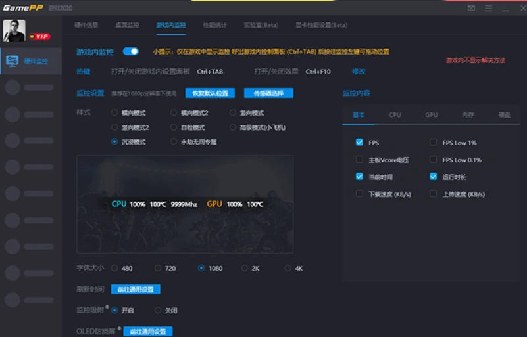This screenshot has width=527, height=337.
Task: Select the 硬盘 monitor content tab
Action: pos(504,115)
